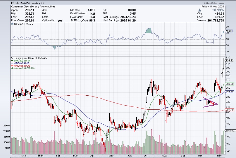The height and width of the screenshot is (158, 236).
Task: Click the 2024 year label on date axis
Action: click(x=41, y=156)
